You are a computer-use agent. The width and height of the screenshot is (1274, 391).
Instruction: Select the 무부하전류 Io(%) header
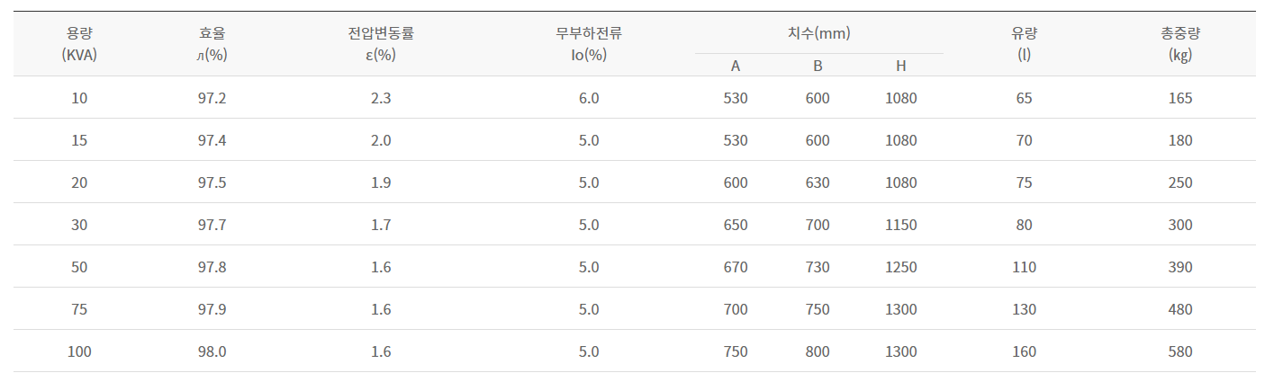pyautogui.click(x=589, y=44)
